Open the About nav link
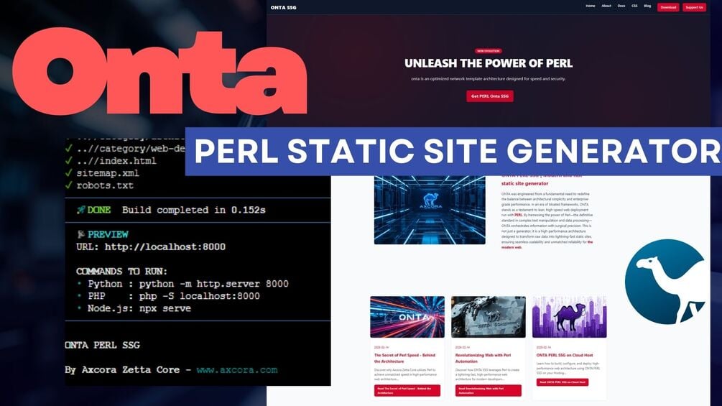Image resolution: width=722 pixels, height=406 pixels. [x=606, y=6]
